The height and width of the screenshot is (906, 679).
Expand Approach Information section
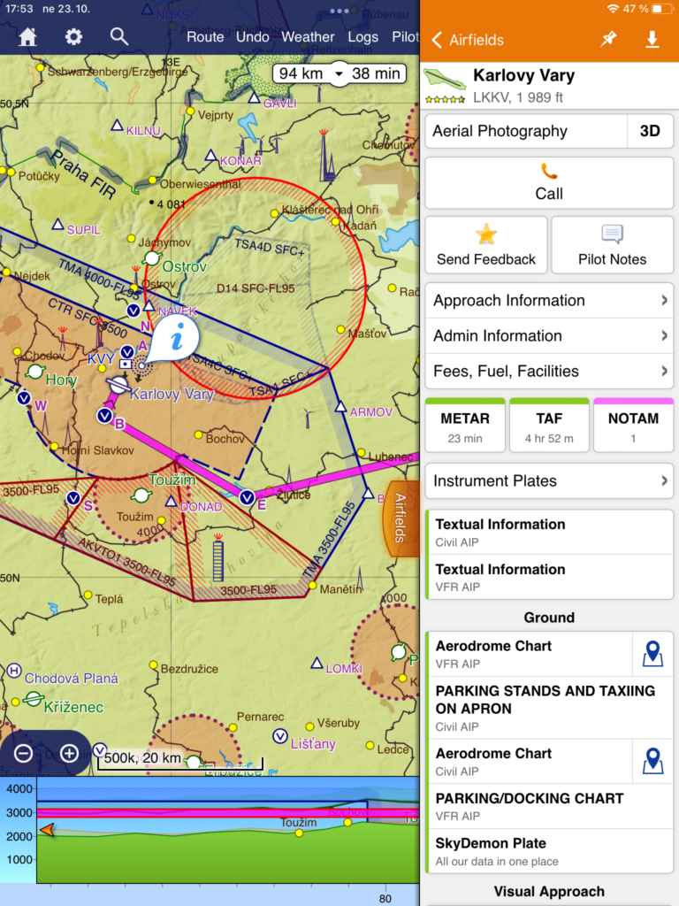(x=549, y=301)
